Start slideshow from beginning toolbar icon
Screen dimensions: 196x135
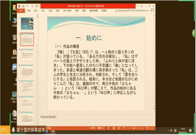[x=36, y=6]
